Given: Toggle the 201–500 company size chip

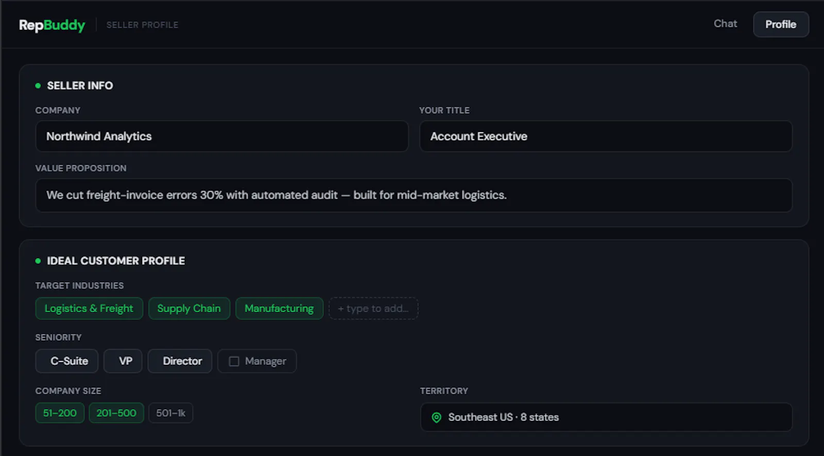Looking at the screenshot, I should (x=116, y=413).
